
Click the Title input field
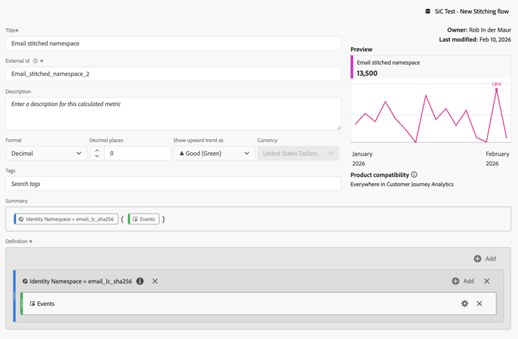click(173, 43)
